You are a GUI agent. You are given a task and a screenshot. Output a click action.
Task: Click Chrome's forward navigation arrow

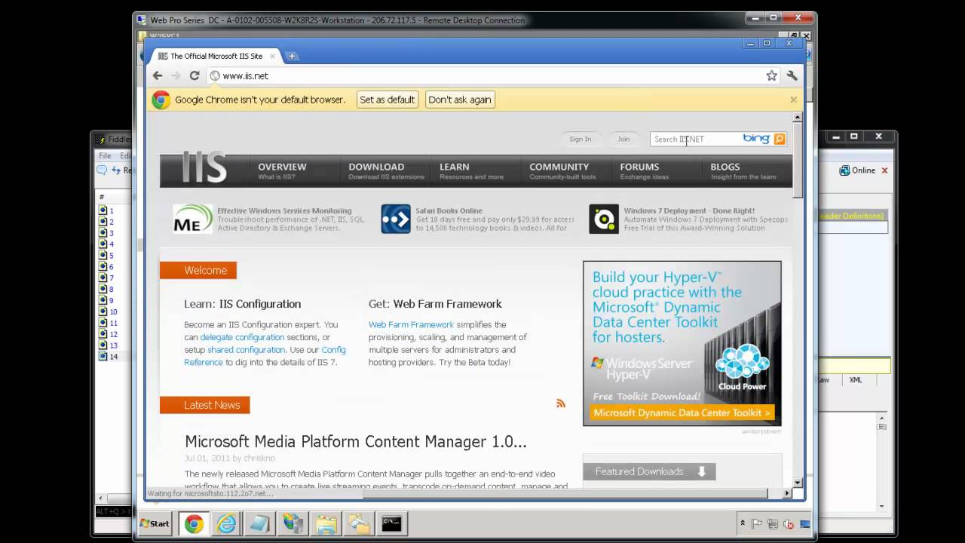coord(176,75)
